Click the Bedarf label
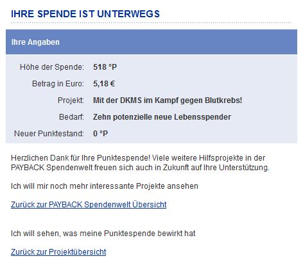The width and height of the screenshot is (303, 263). pyautogui.click(x=71, y=117)
